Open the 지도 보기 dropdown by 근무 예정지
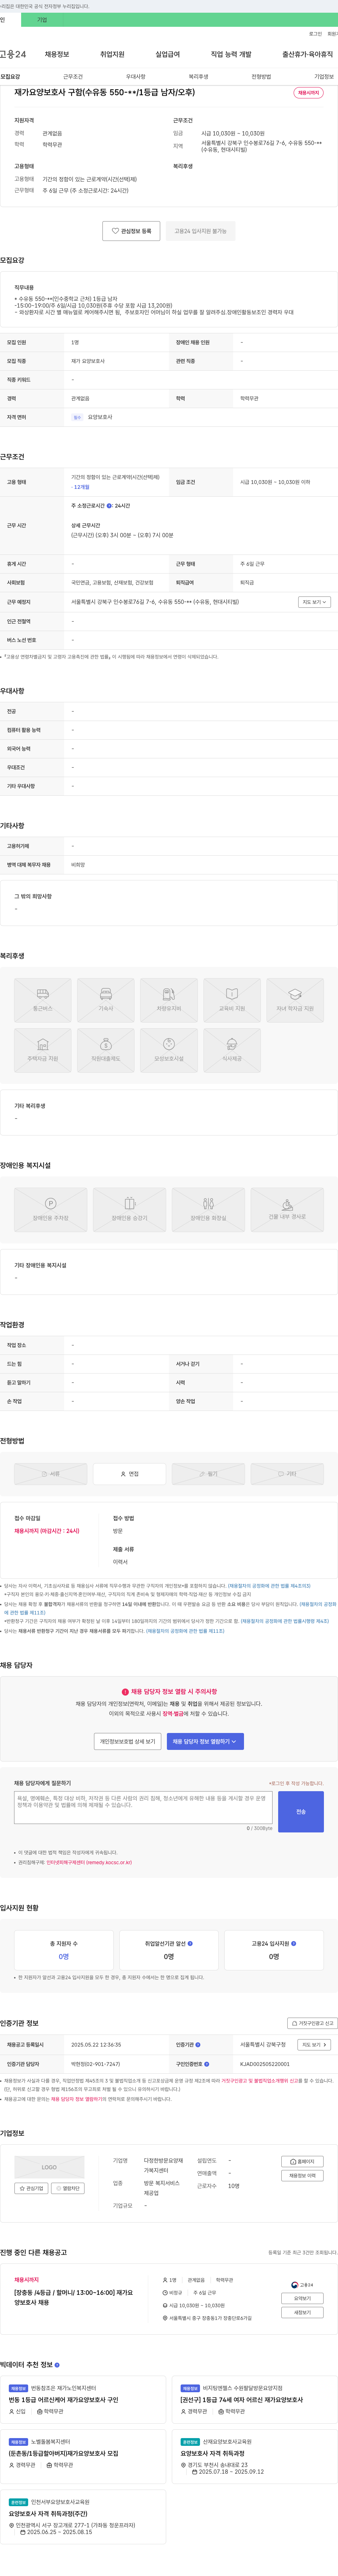Image resolution: width=338 pixels, height=2576 pixels. [314, 602]
